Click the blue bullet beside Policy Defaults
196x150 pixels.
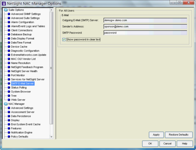[x=9, y=136]
